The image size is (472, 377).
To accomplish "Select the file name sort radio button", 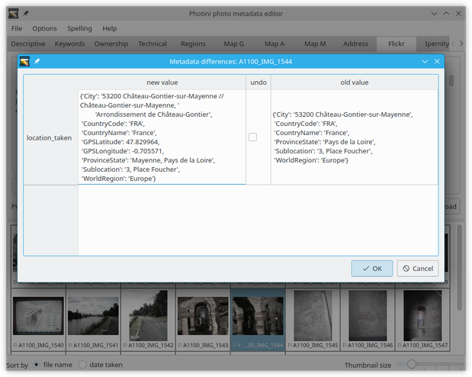I will 36,365.
